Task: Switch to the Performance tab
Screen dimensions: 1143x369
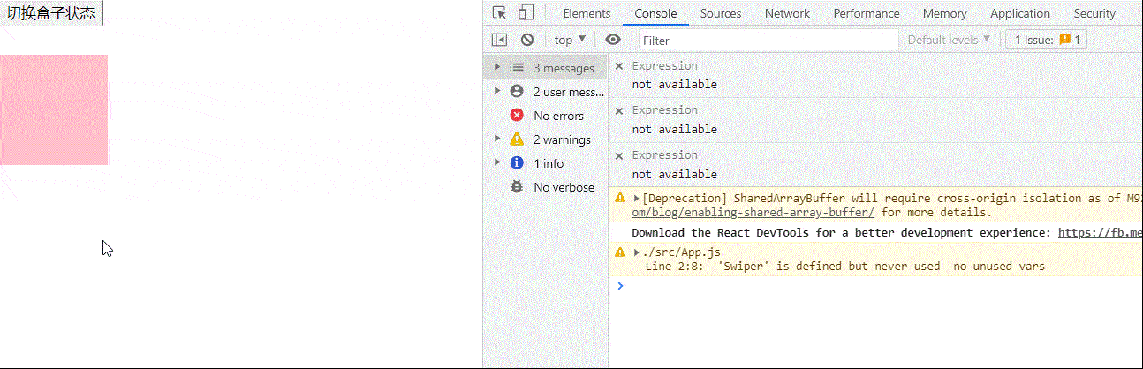Action: click(867, 13)
